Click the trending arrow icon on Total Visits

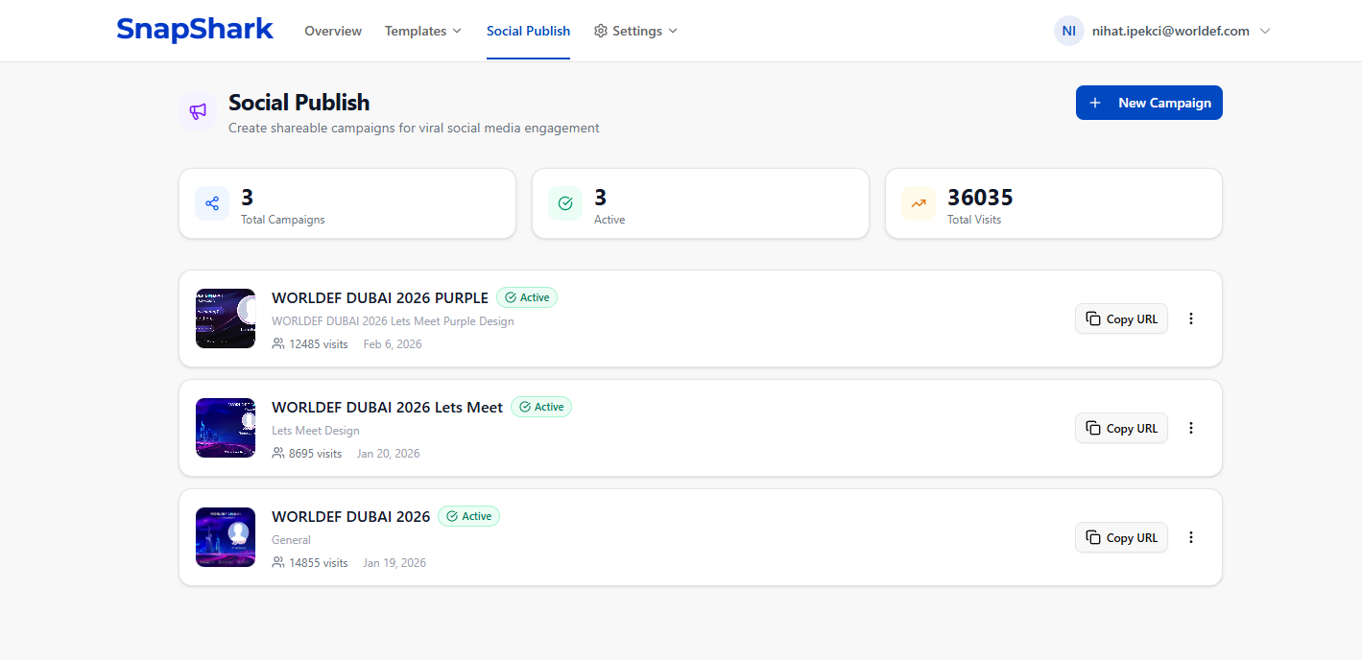pos(919,203)
